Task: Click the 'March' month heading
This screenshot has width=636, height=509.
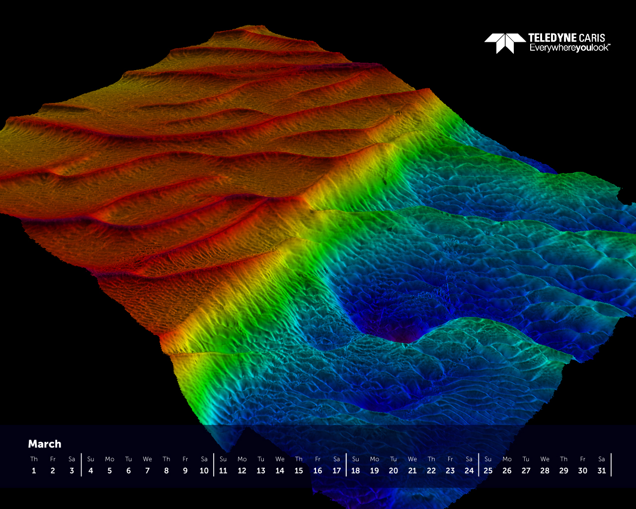Action: pos(45,444)
